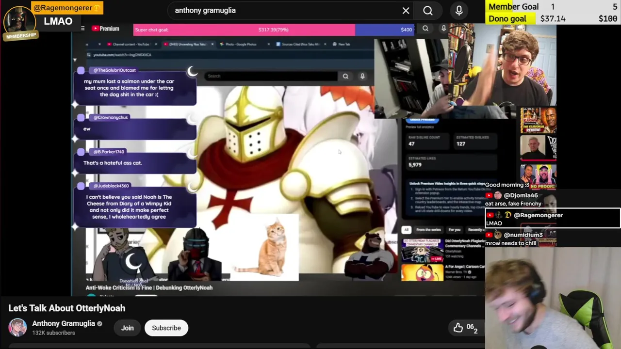Click the blue Unlock Premium button
Image resolution: width=621 pixels, height=349 pixels.
pyautogui.click(x=422, y=120)
